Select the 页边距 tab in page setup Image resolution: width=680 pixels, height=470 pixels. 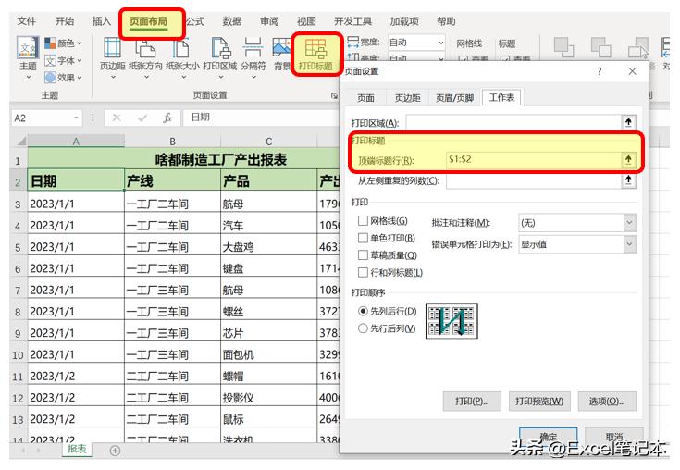(407, 98)
